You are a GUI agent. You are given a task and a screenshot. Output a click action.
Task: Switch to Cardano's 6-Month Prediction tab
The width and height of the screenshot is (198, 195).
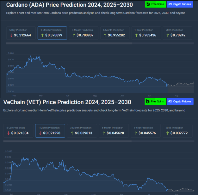tap(114, 33)
